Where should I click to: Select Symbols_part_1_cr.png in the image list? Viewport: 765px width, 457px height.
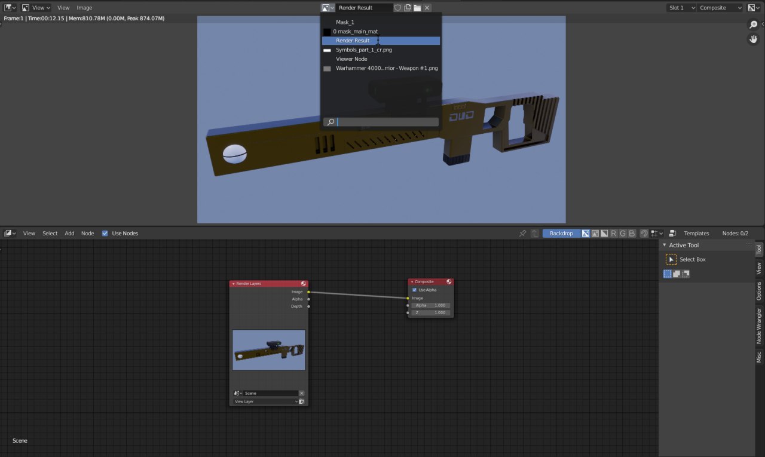click(x=381, y=50)
